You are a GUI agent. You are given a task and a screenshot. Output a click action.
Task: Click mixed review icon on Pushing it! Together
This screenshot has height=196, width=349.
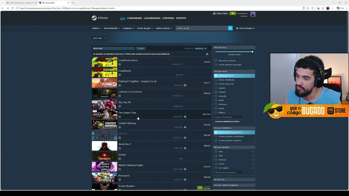185,85
